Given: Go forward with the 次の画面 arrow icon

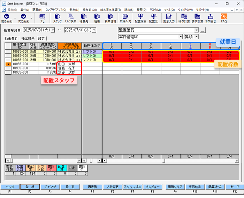Looking at the screenshot, I should (23, 16).
